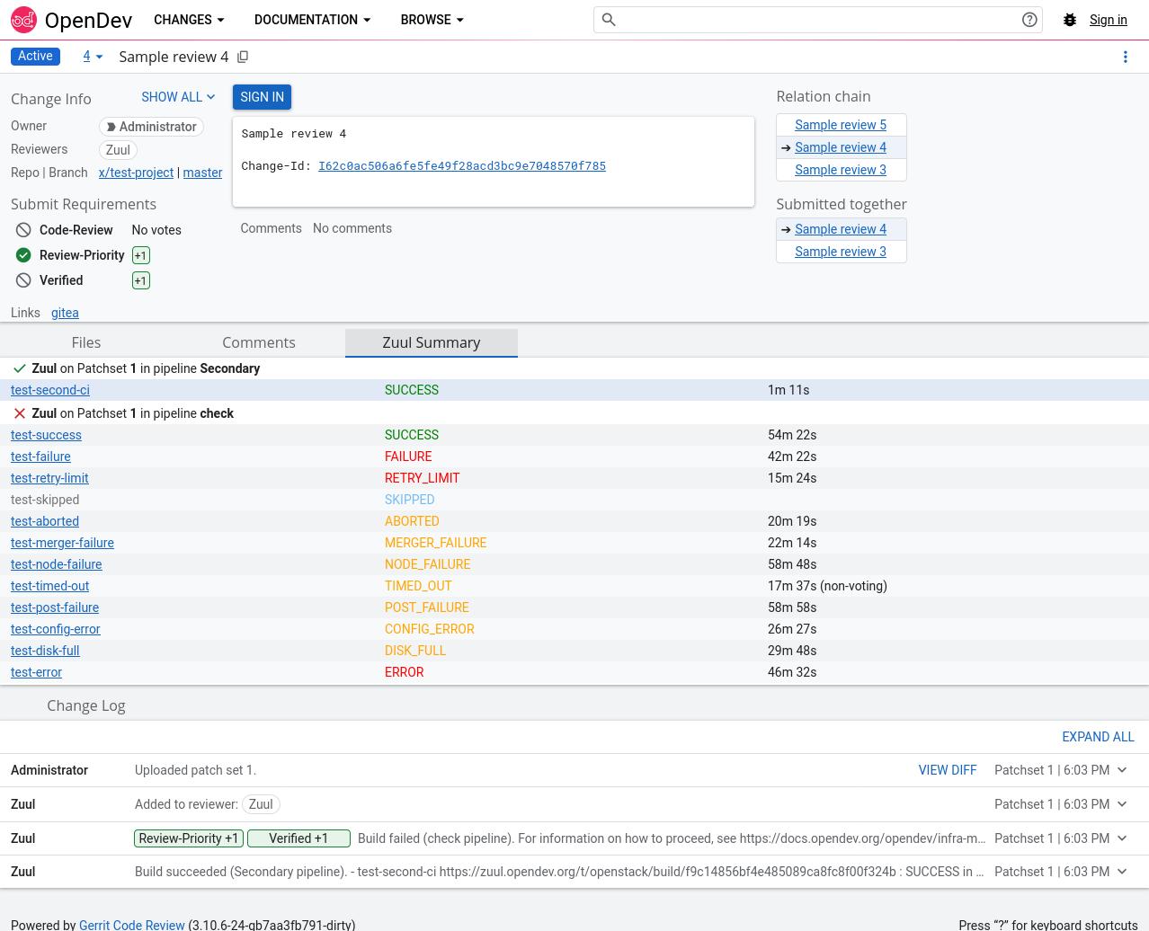Click the bug report icon
This screenshot has width=1149, height=931.
tap(1070, 20)
